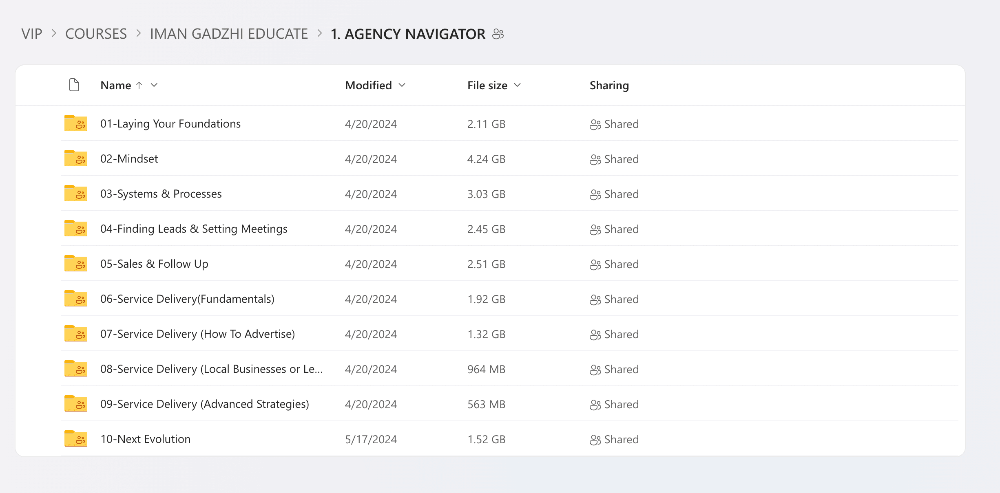The image size is (1000, 493).
Task: Click the 10-Next Evolution folder icon
Action: click(x=76, y=438)
